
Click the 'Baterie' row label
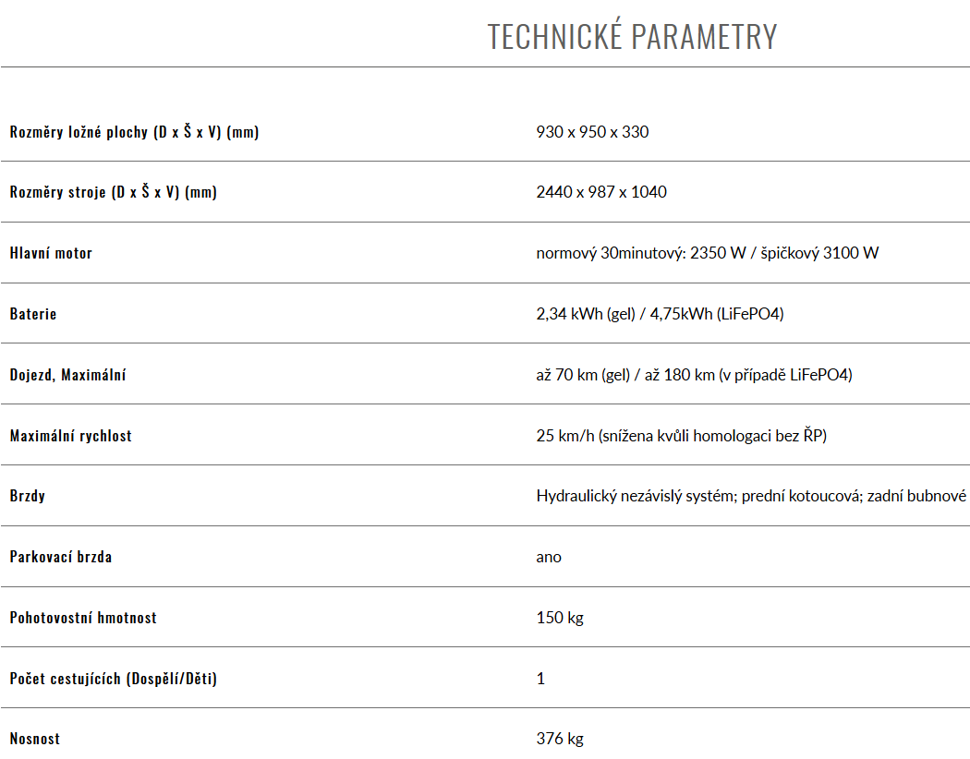click(x=33, y=315)
